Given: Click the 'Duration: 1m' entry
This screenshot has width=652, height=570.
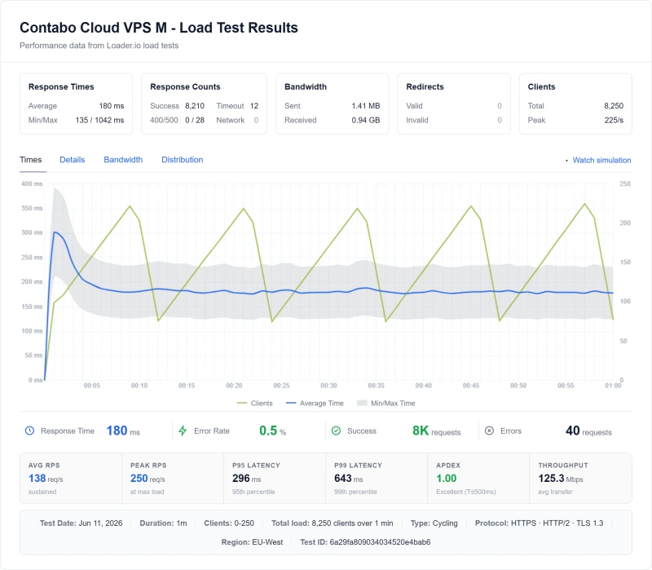Looking at the screenshot, I should pos(163,523).
